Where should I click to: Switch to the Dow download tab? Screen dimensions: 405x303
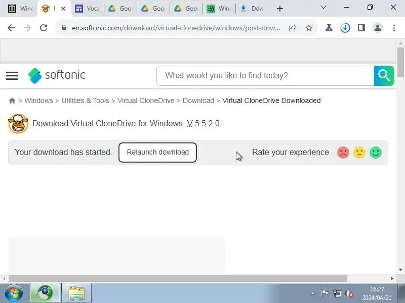click(252, 9)
